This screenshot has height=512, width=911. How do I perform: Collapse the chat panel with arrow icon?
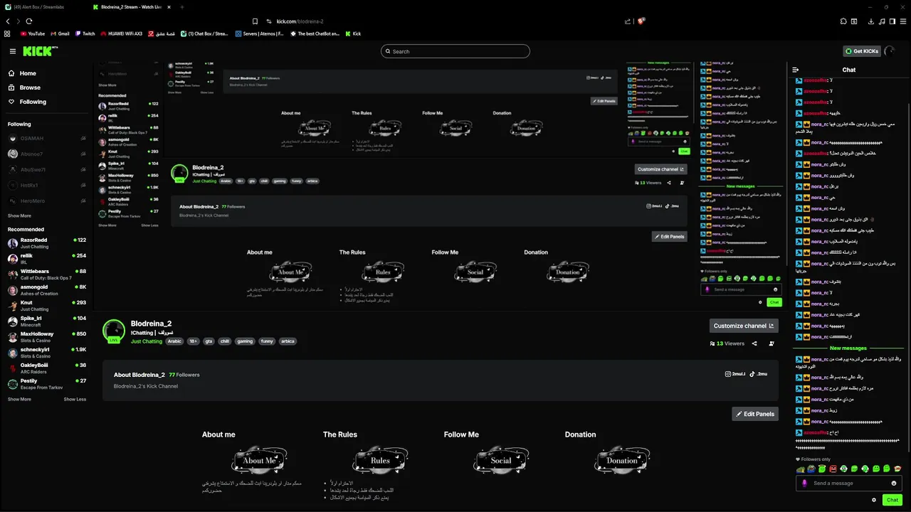[796, 70]
